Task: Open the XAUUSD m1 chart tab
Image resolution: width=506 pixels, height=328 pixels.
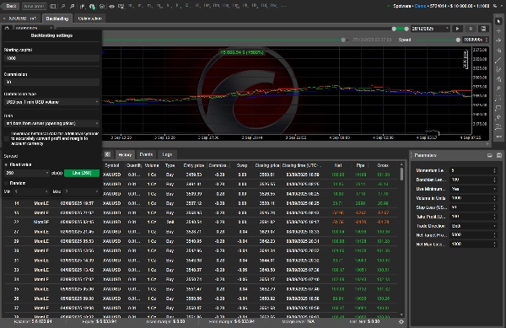Action: coord(19,19)
